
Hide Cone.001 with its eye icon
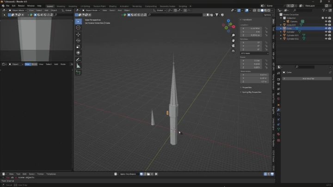(x=326, y=25)
